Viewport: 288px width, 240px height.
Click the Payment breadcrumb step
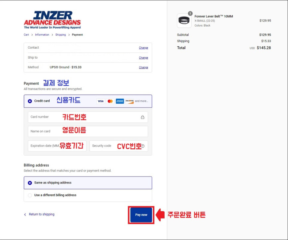coord(77,35)
